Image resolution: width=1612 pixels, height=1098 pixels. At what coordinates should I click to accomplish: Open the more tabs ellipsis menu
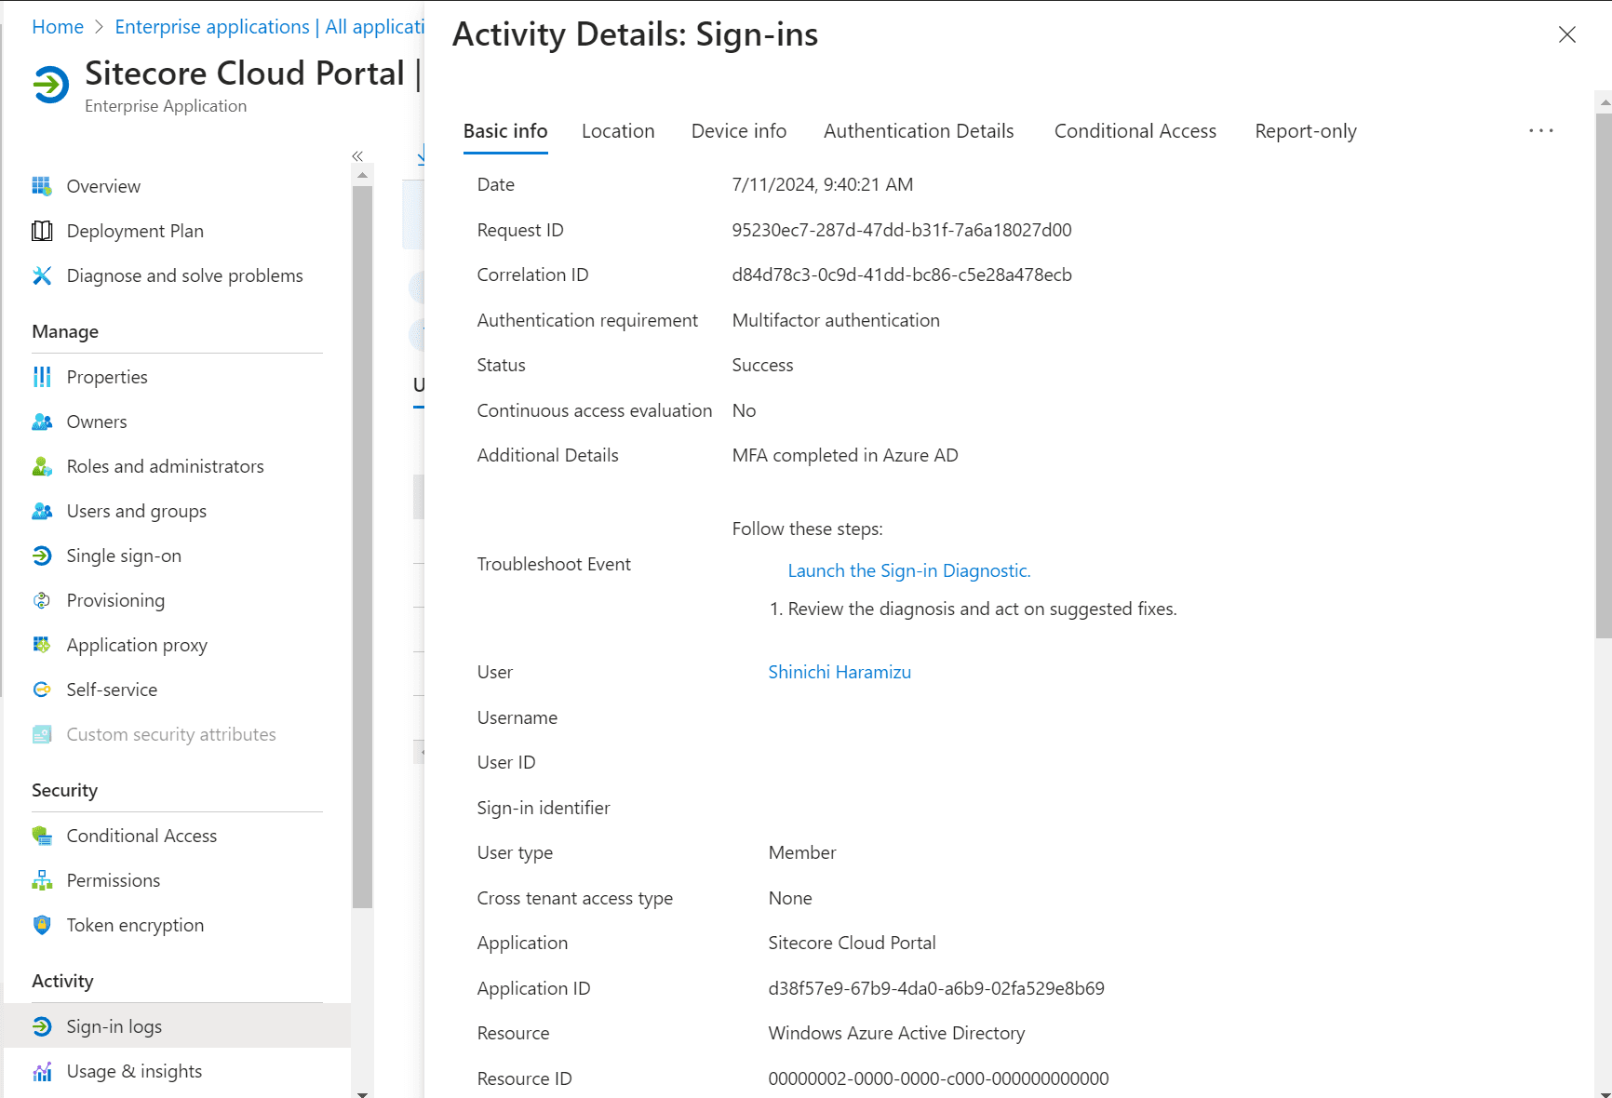click(x=1540, y=131)
